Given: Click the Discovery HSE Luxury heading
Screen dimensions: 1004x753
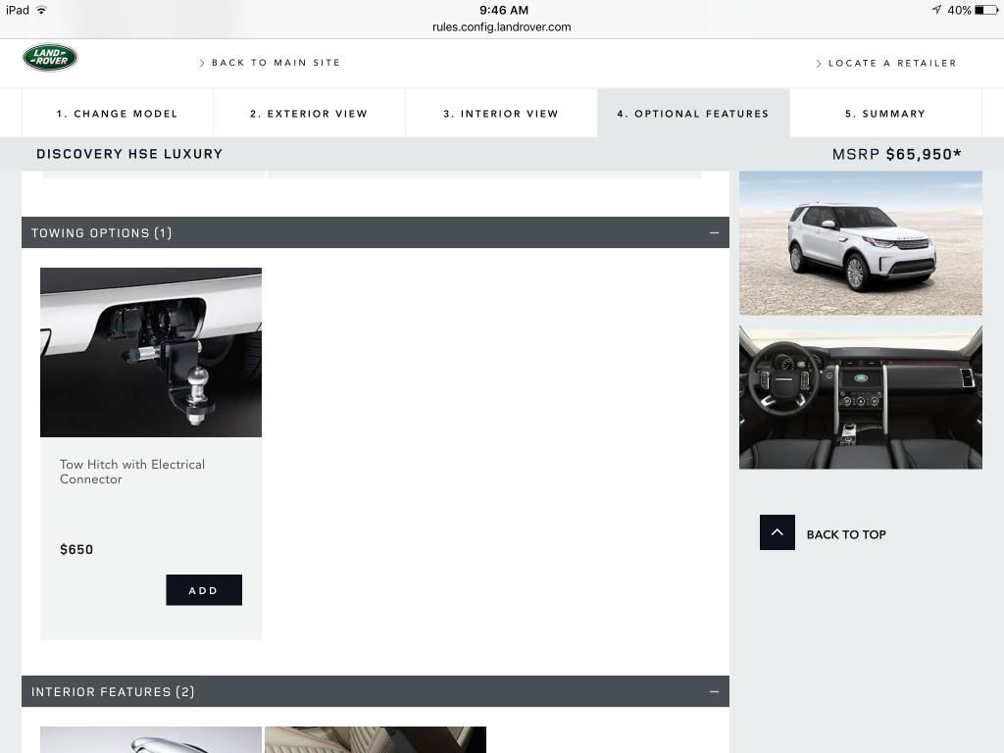Looking at the screenshot, I should (129, 154).
